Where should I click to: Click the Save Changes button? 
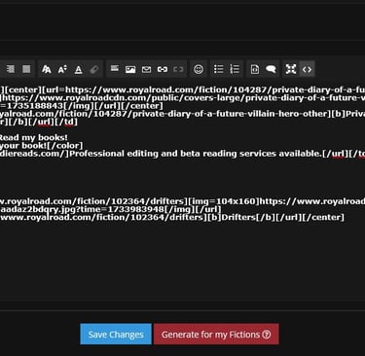pyautogui.click(x=116, y=334)
